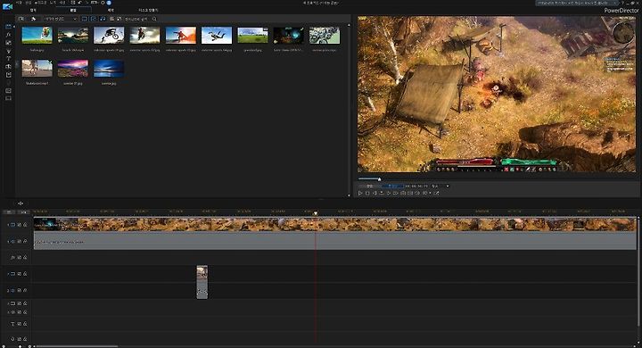
Task: Click the timeline fit-project arrows icon
Action: pos(21,203)
